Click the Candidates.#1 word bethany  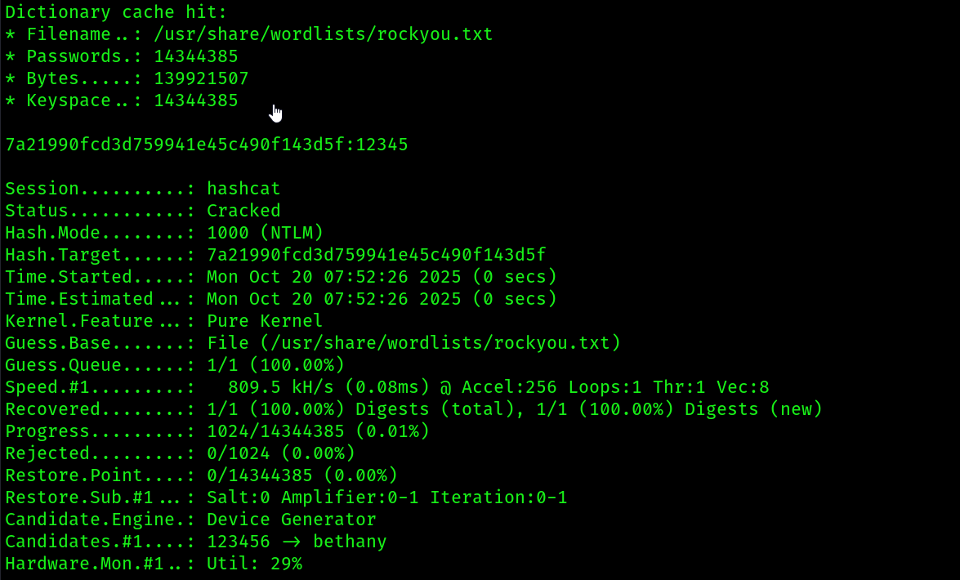[350, 542]
